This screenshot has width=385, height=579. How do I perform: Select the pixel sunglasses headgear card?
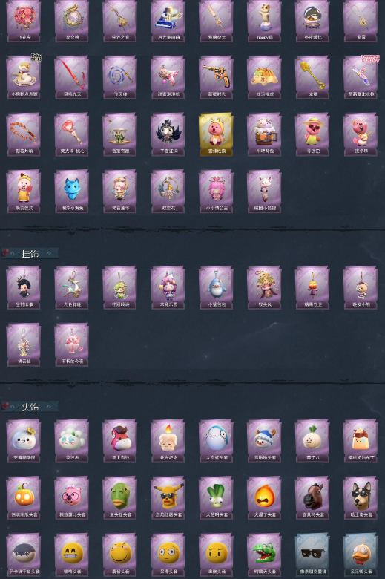click(x=312, y=555)
